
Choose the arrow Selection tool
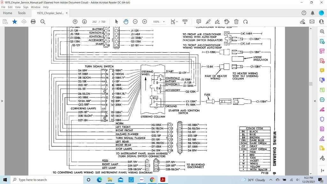pos(117,22)
